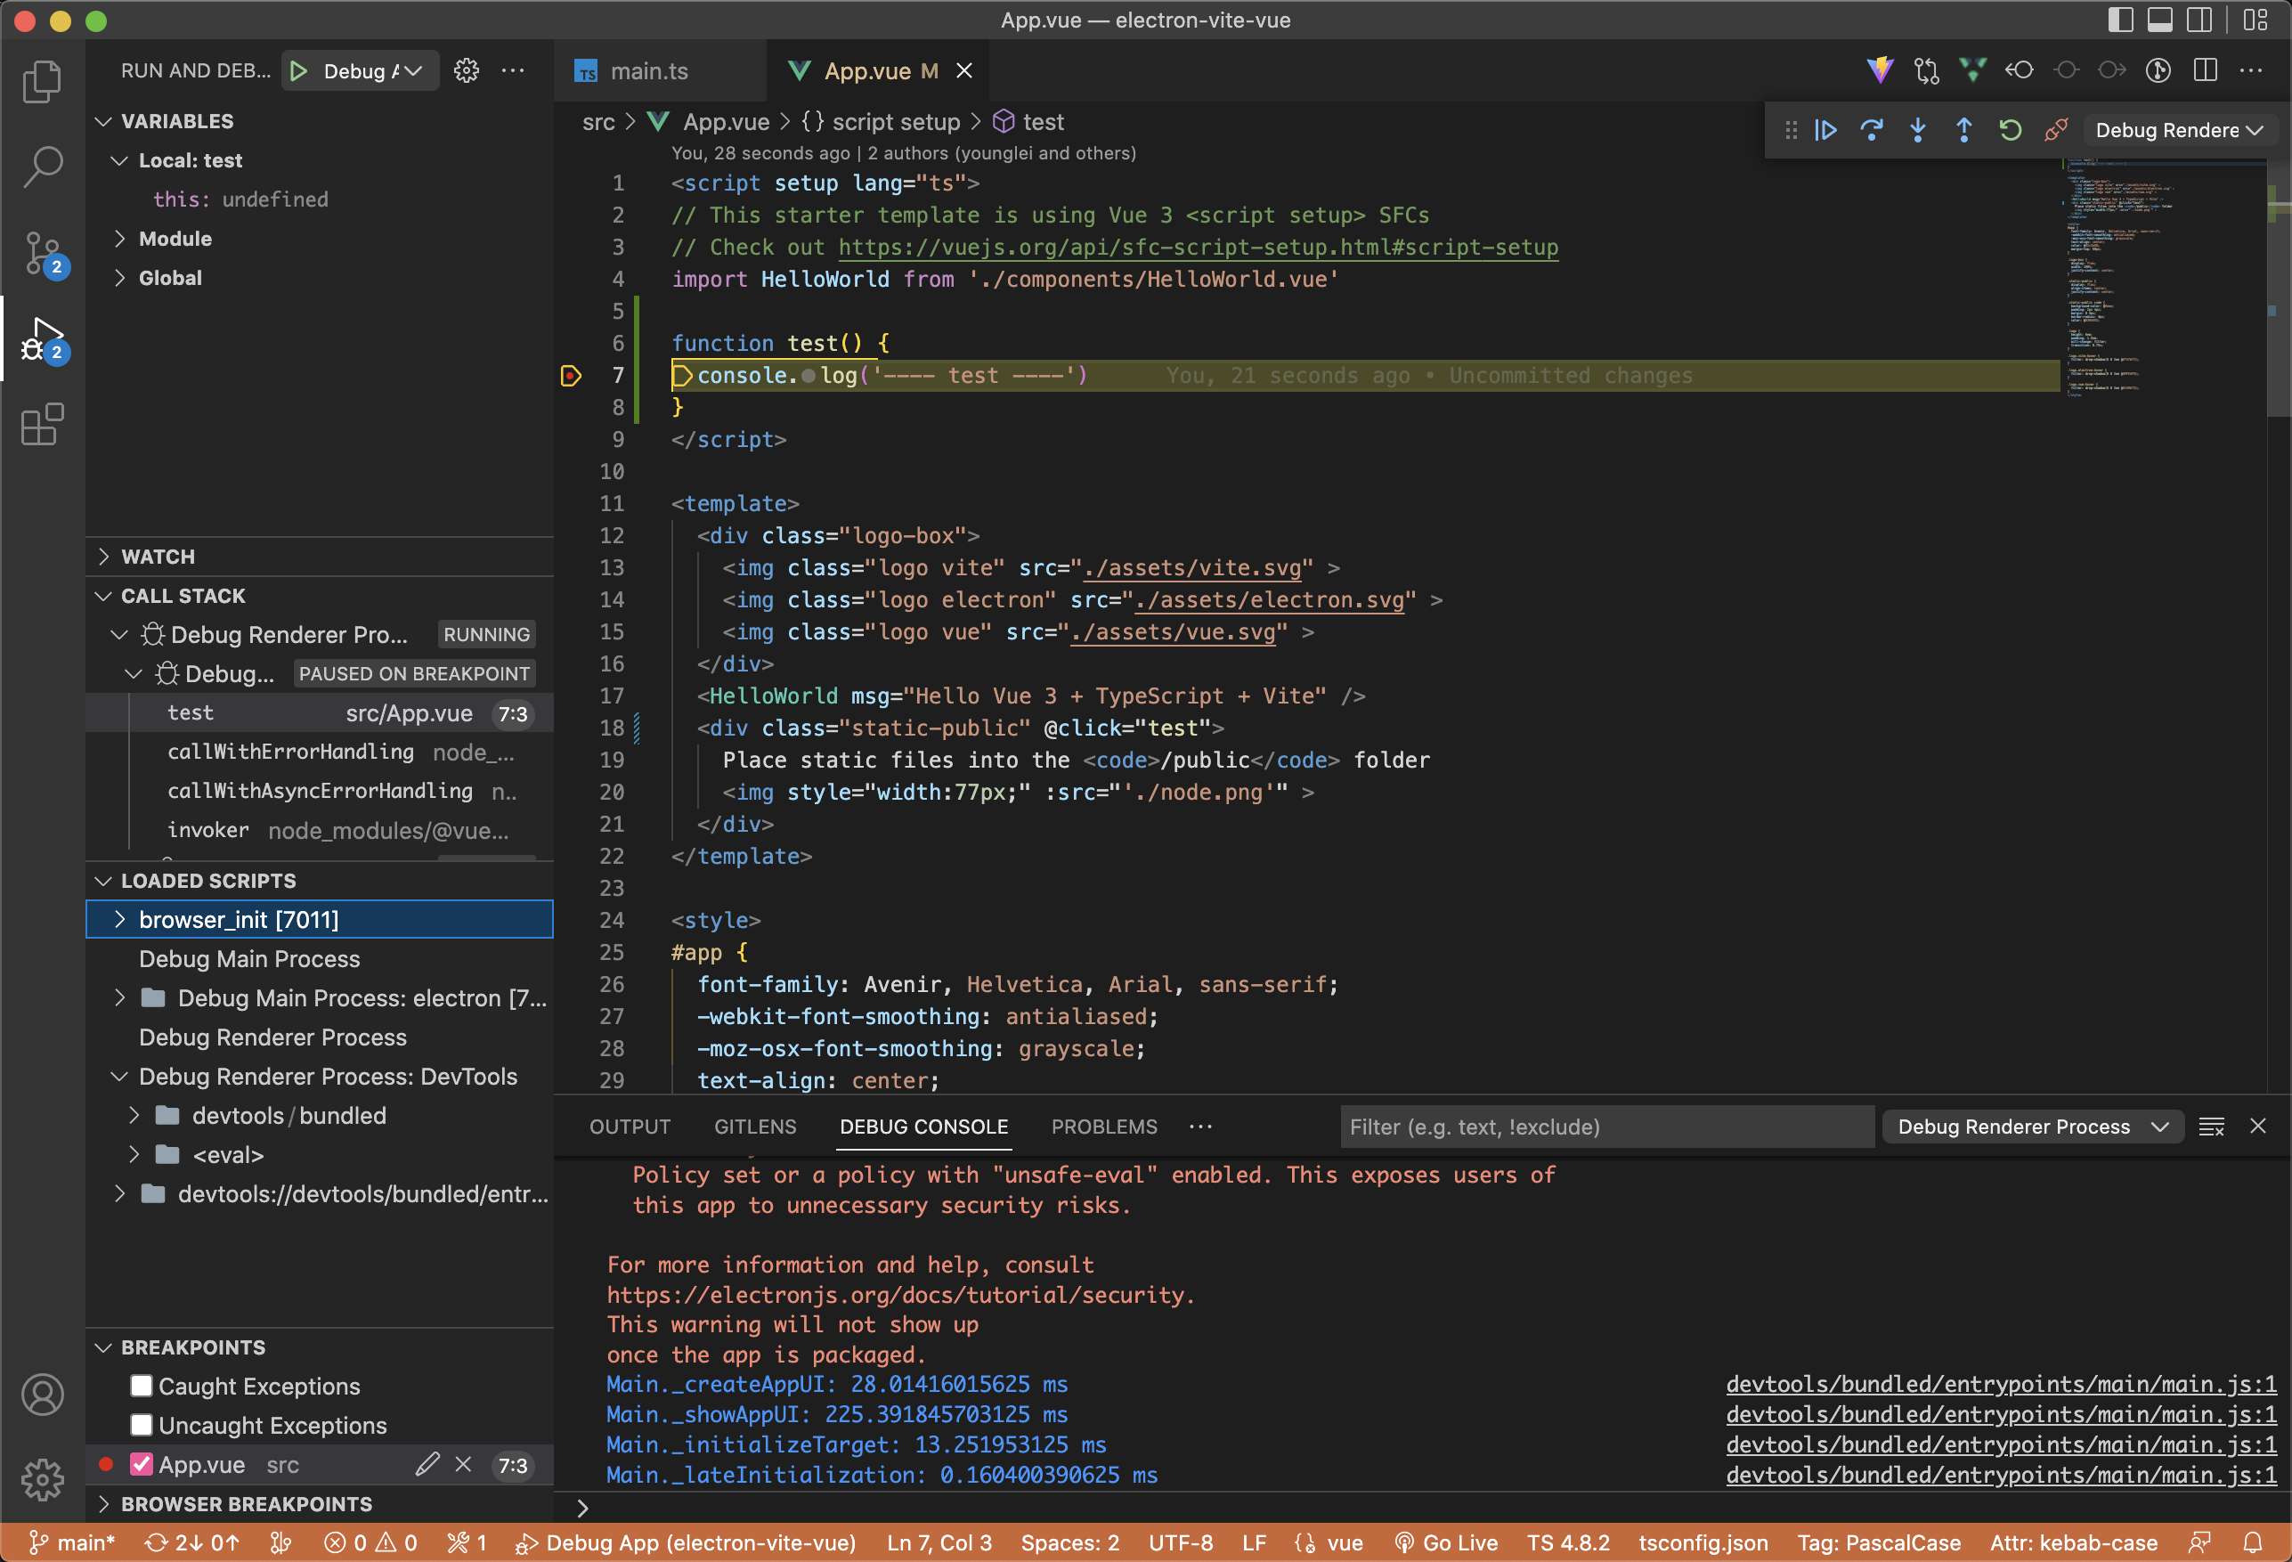This screenshot has width=2292, height=1562.
Task: Switch to PROBLEMS panel tab
Action: click(1103, 1127)
